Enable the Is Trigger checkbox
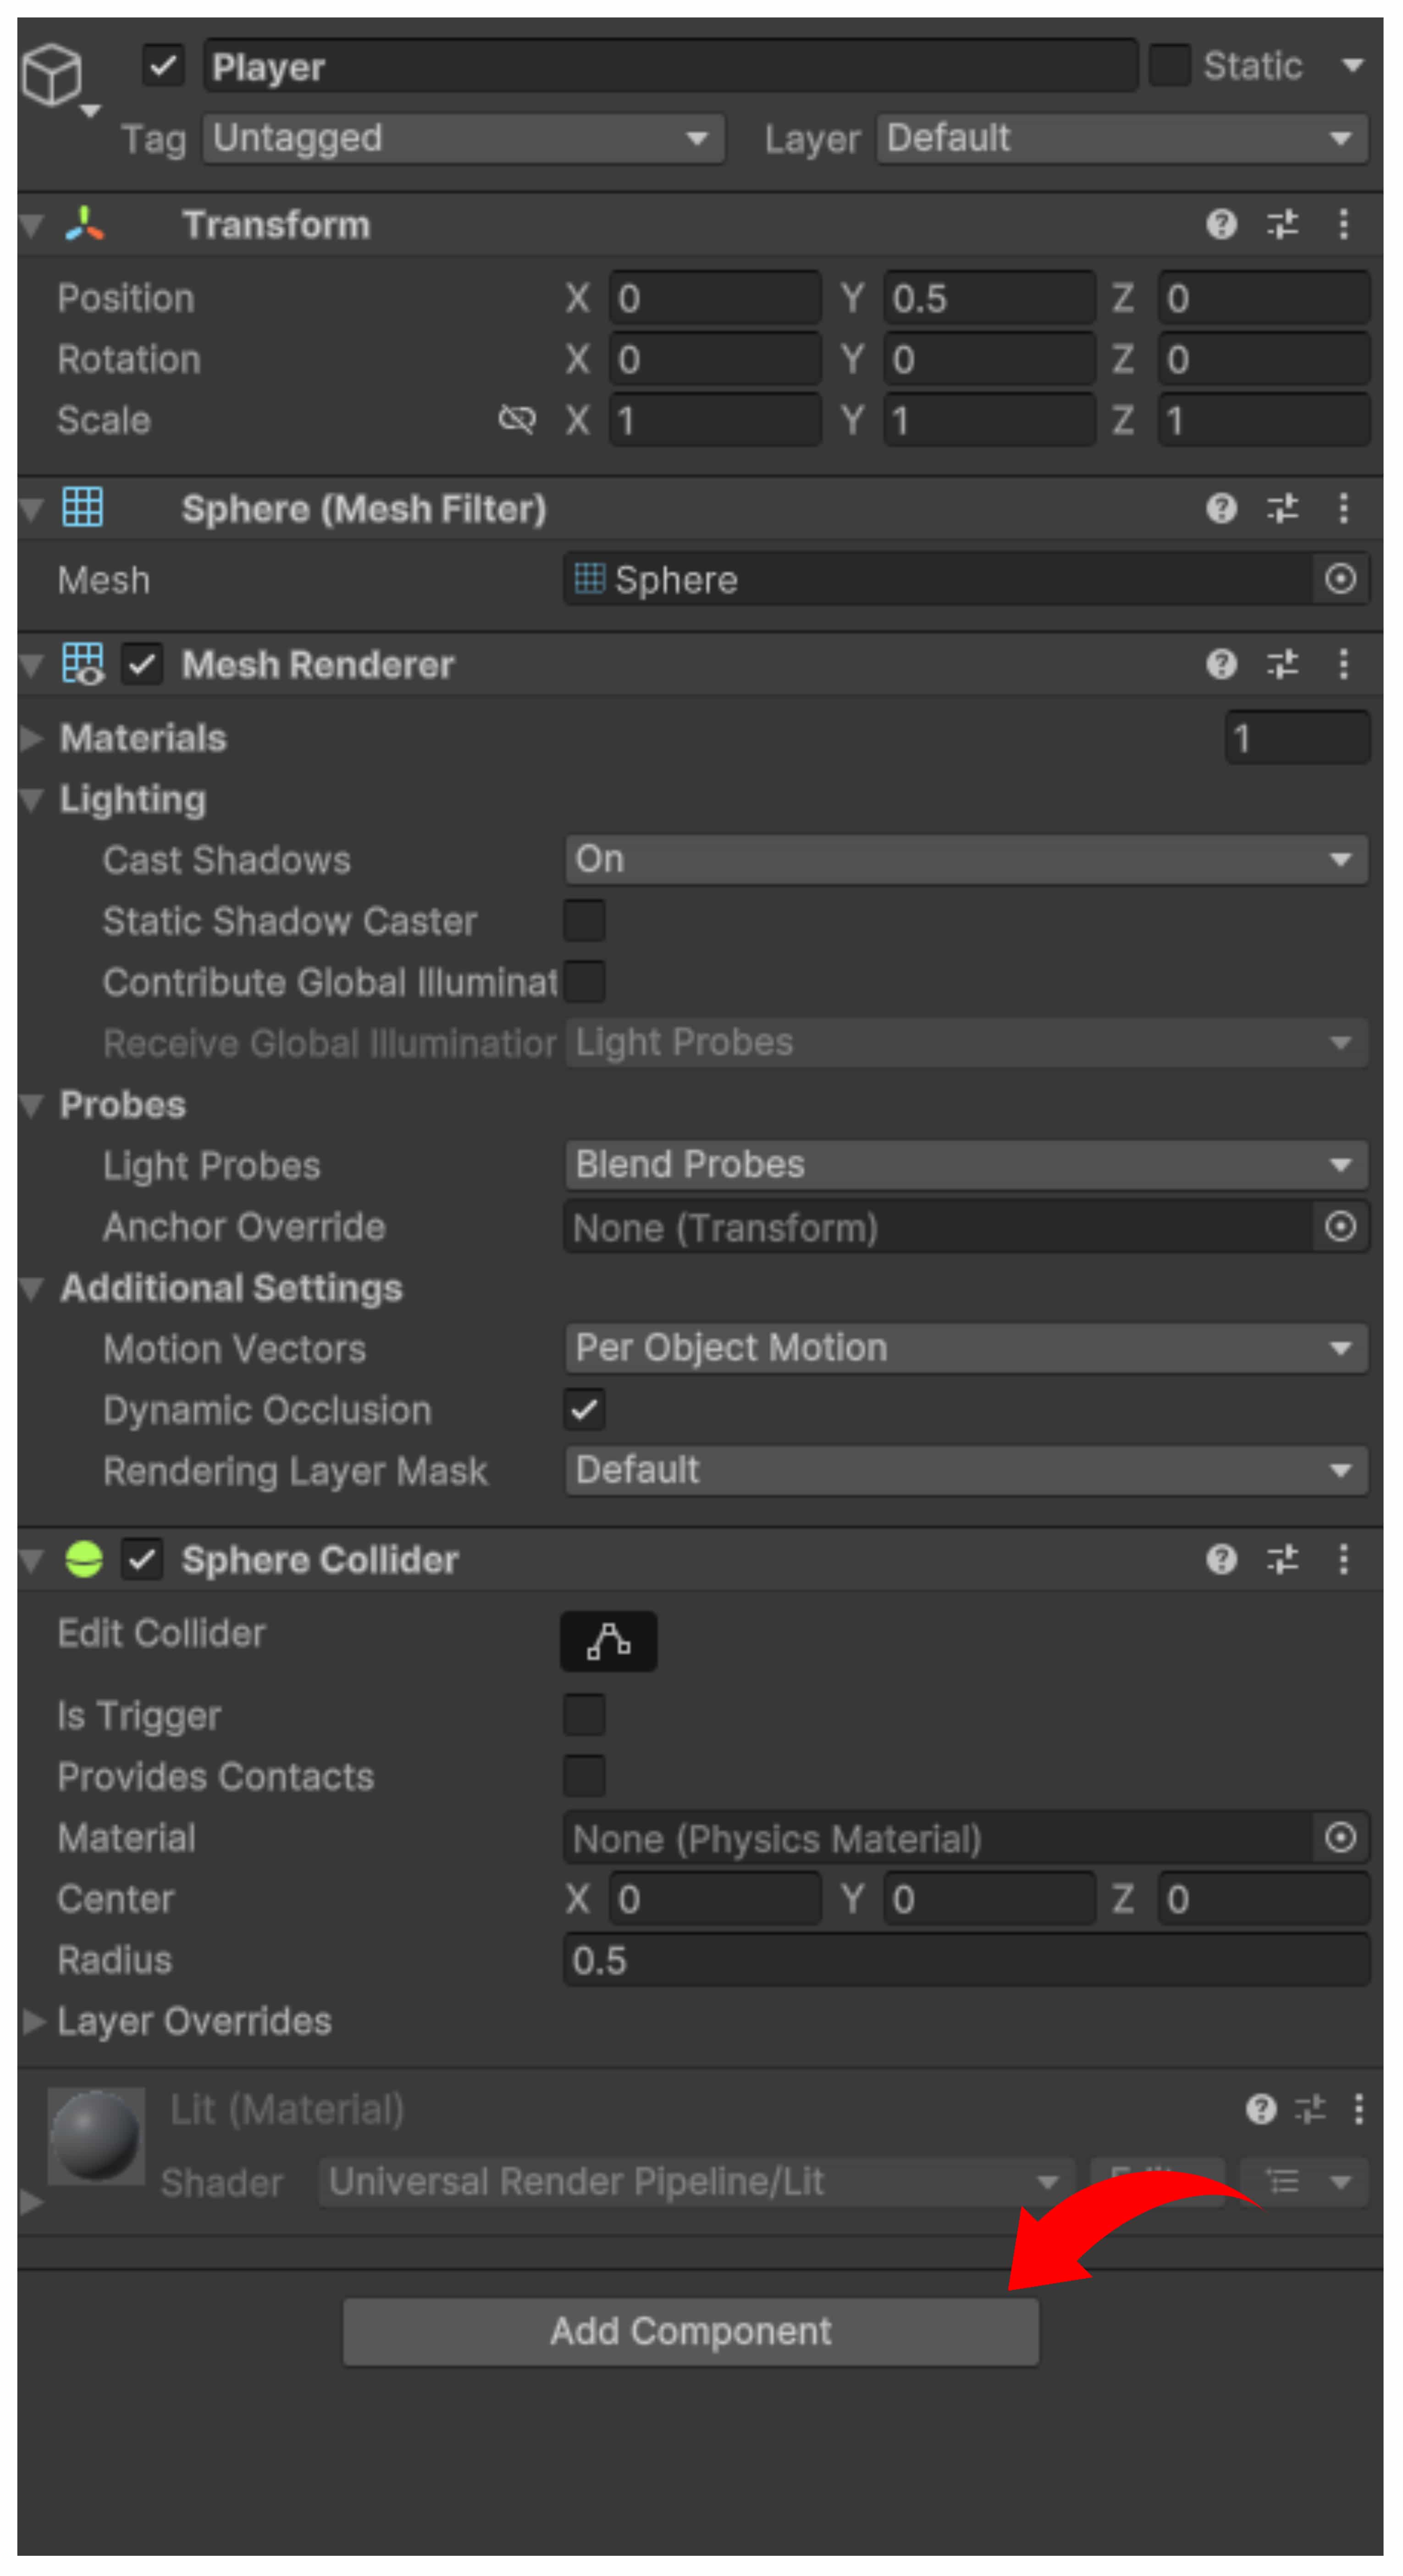The width and height of the screenshot is (1403, 2576). click(585, 1715)
